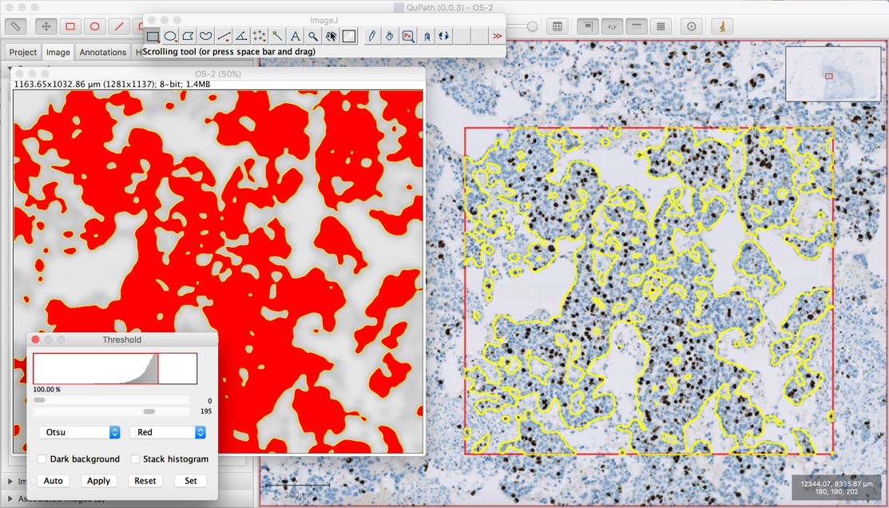Select ImageJ Scrolling hand tool

coord(331,36)
